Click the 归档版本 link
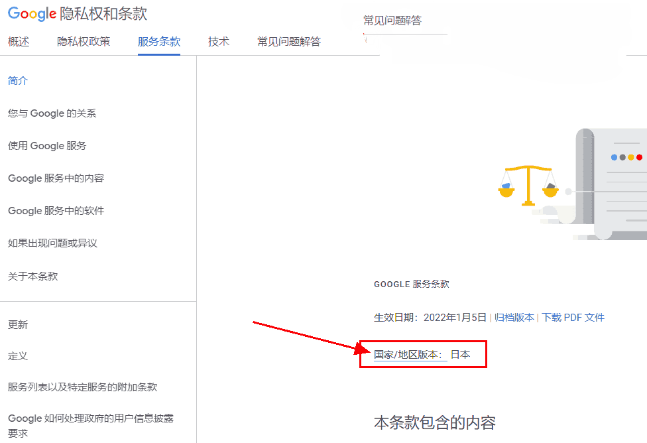 [514, 318]
